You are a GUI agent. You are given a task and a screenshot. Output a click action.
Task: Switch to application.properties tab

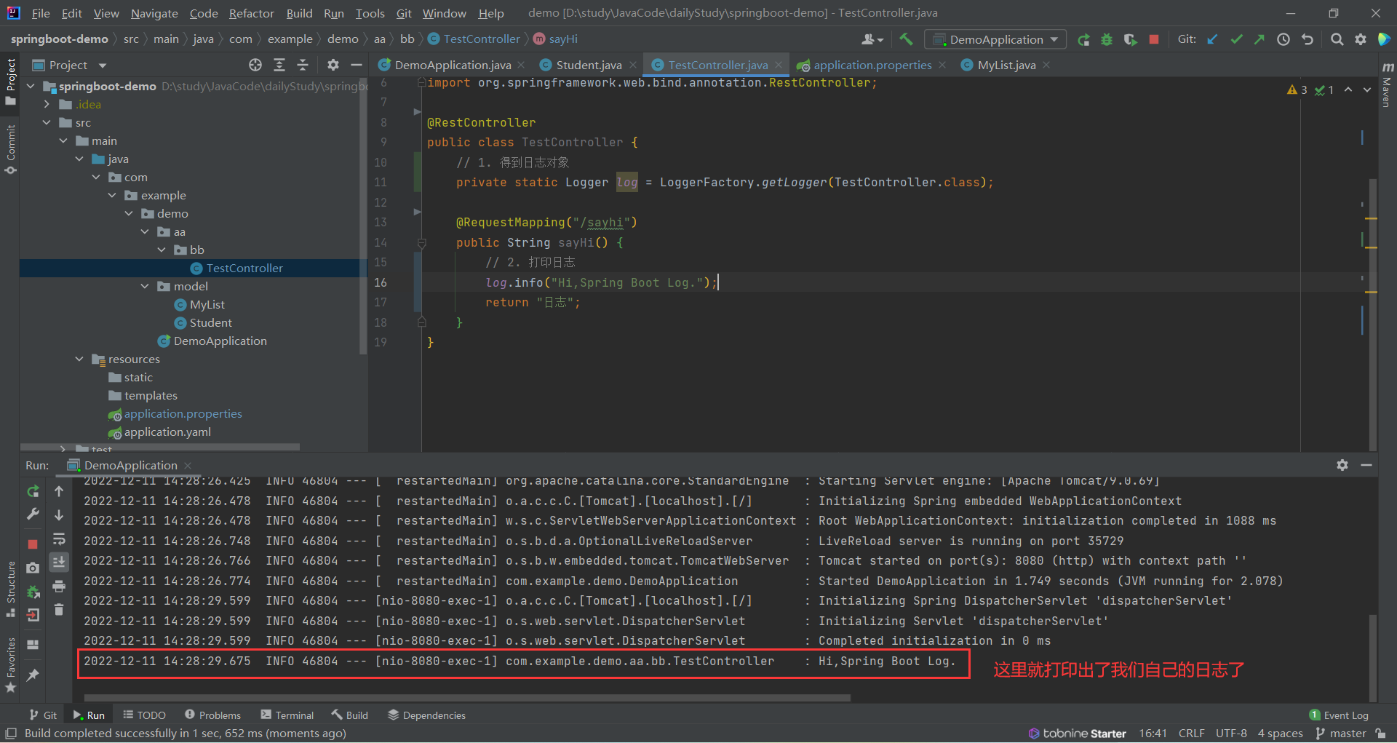872,65
